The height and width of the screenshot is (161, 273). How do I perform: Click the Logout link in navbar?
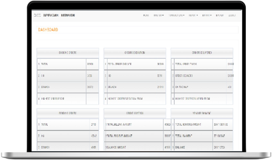click(232, 15)
